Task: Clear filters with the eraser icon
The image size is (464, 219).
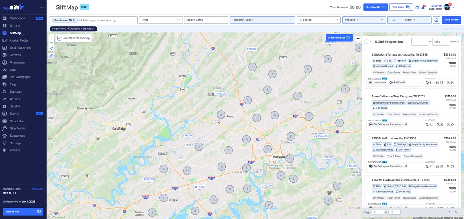Action: point(436,20)
